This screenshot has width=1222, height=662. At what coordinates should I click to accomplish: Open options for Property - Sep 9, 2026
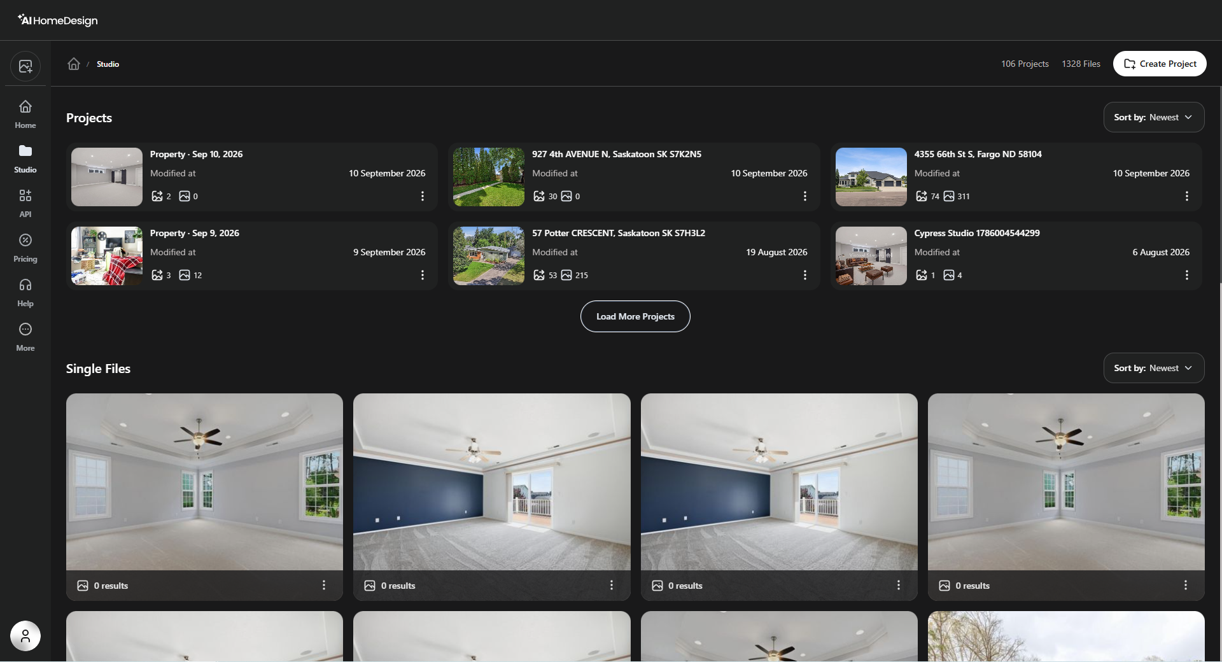[x=423, y=275]
